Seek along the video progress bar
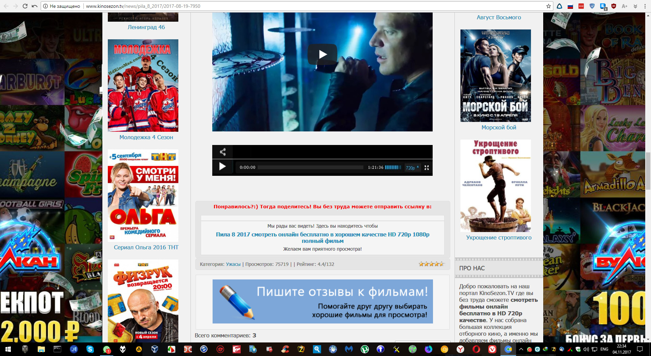651x356 pixels. [310, 167]
